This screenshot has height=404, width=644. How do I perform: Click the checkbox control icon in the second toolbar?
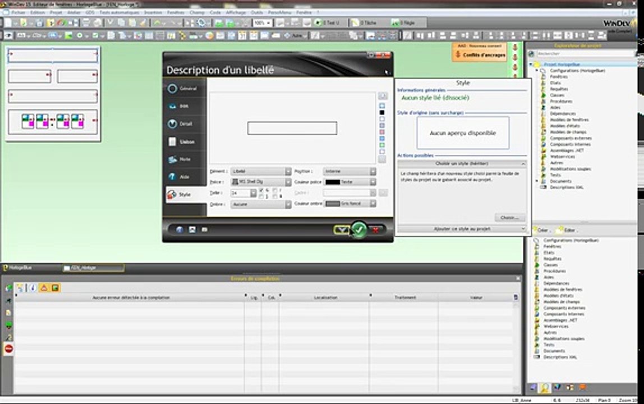tap(96, 36)
